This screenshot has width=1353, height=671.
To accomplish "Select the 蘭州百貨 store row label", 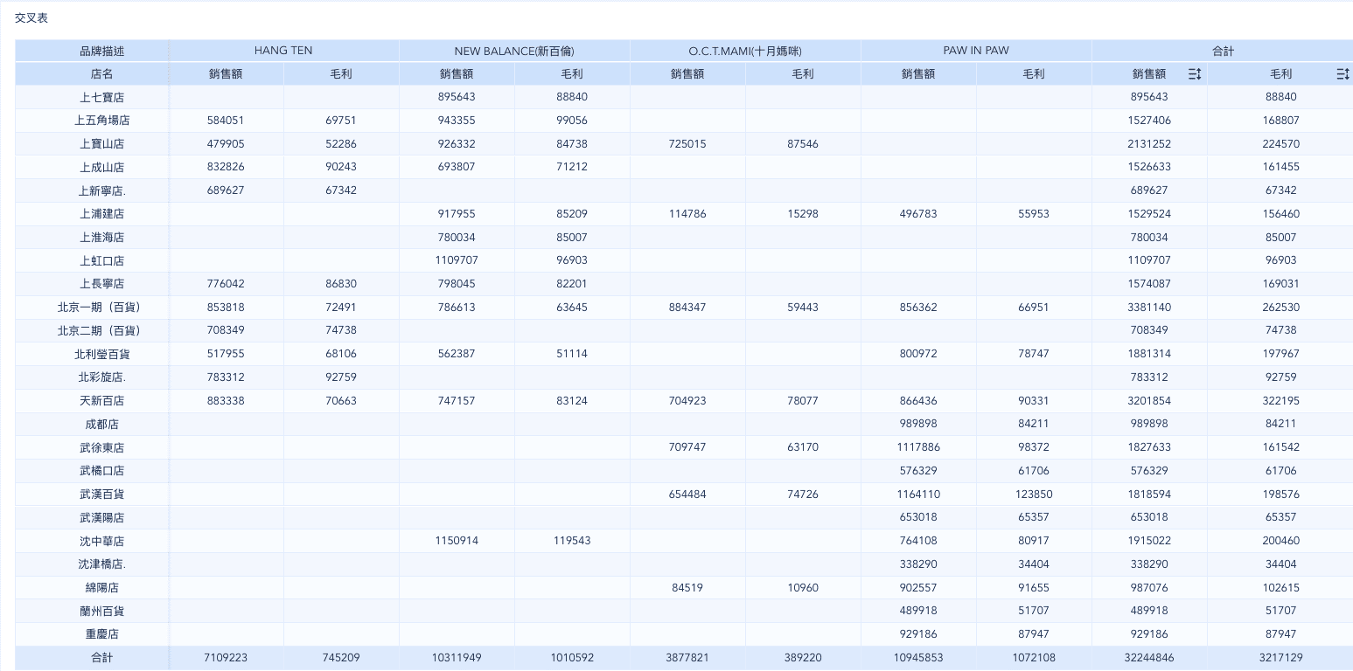I will point(102,611).
